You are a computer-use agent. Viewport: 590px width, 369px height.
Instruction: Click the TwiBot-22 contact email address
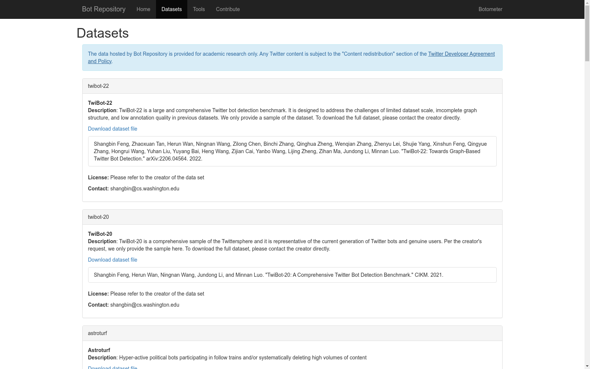coord(145,189)
